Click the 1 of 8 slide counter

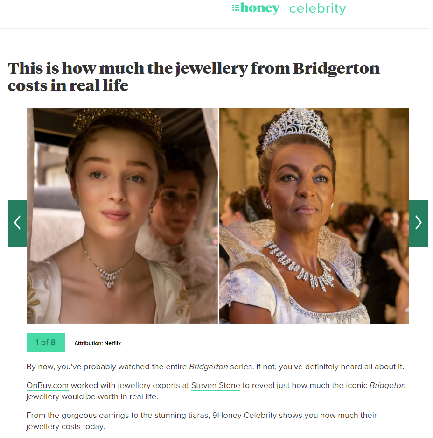46,342
